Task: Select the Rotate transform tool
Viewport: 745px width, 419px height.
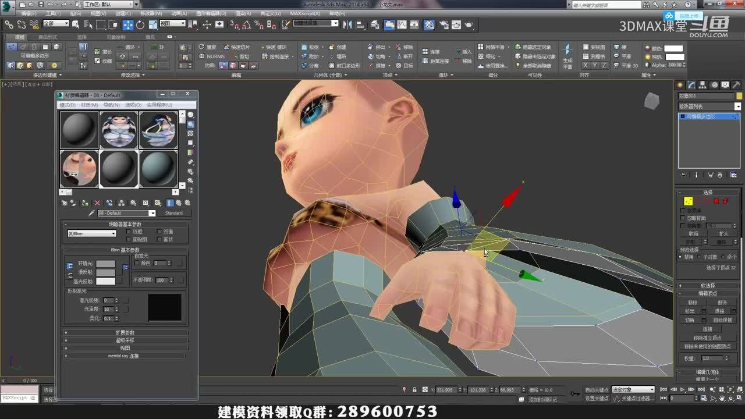Action: point(140,24)
